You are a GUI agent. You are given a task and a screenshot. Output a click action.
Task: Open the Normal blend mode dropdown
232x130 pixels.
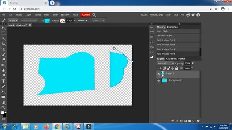click(166, 64)
